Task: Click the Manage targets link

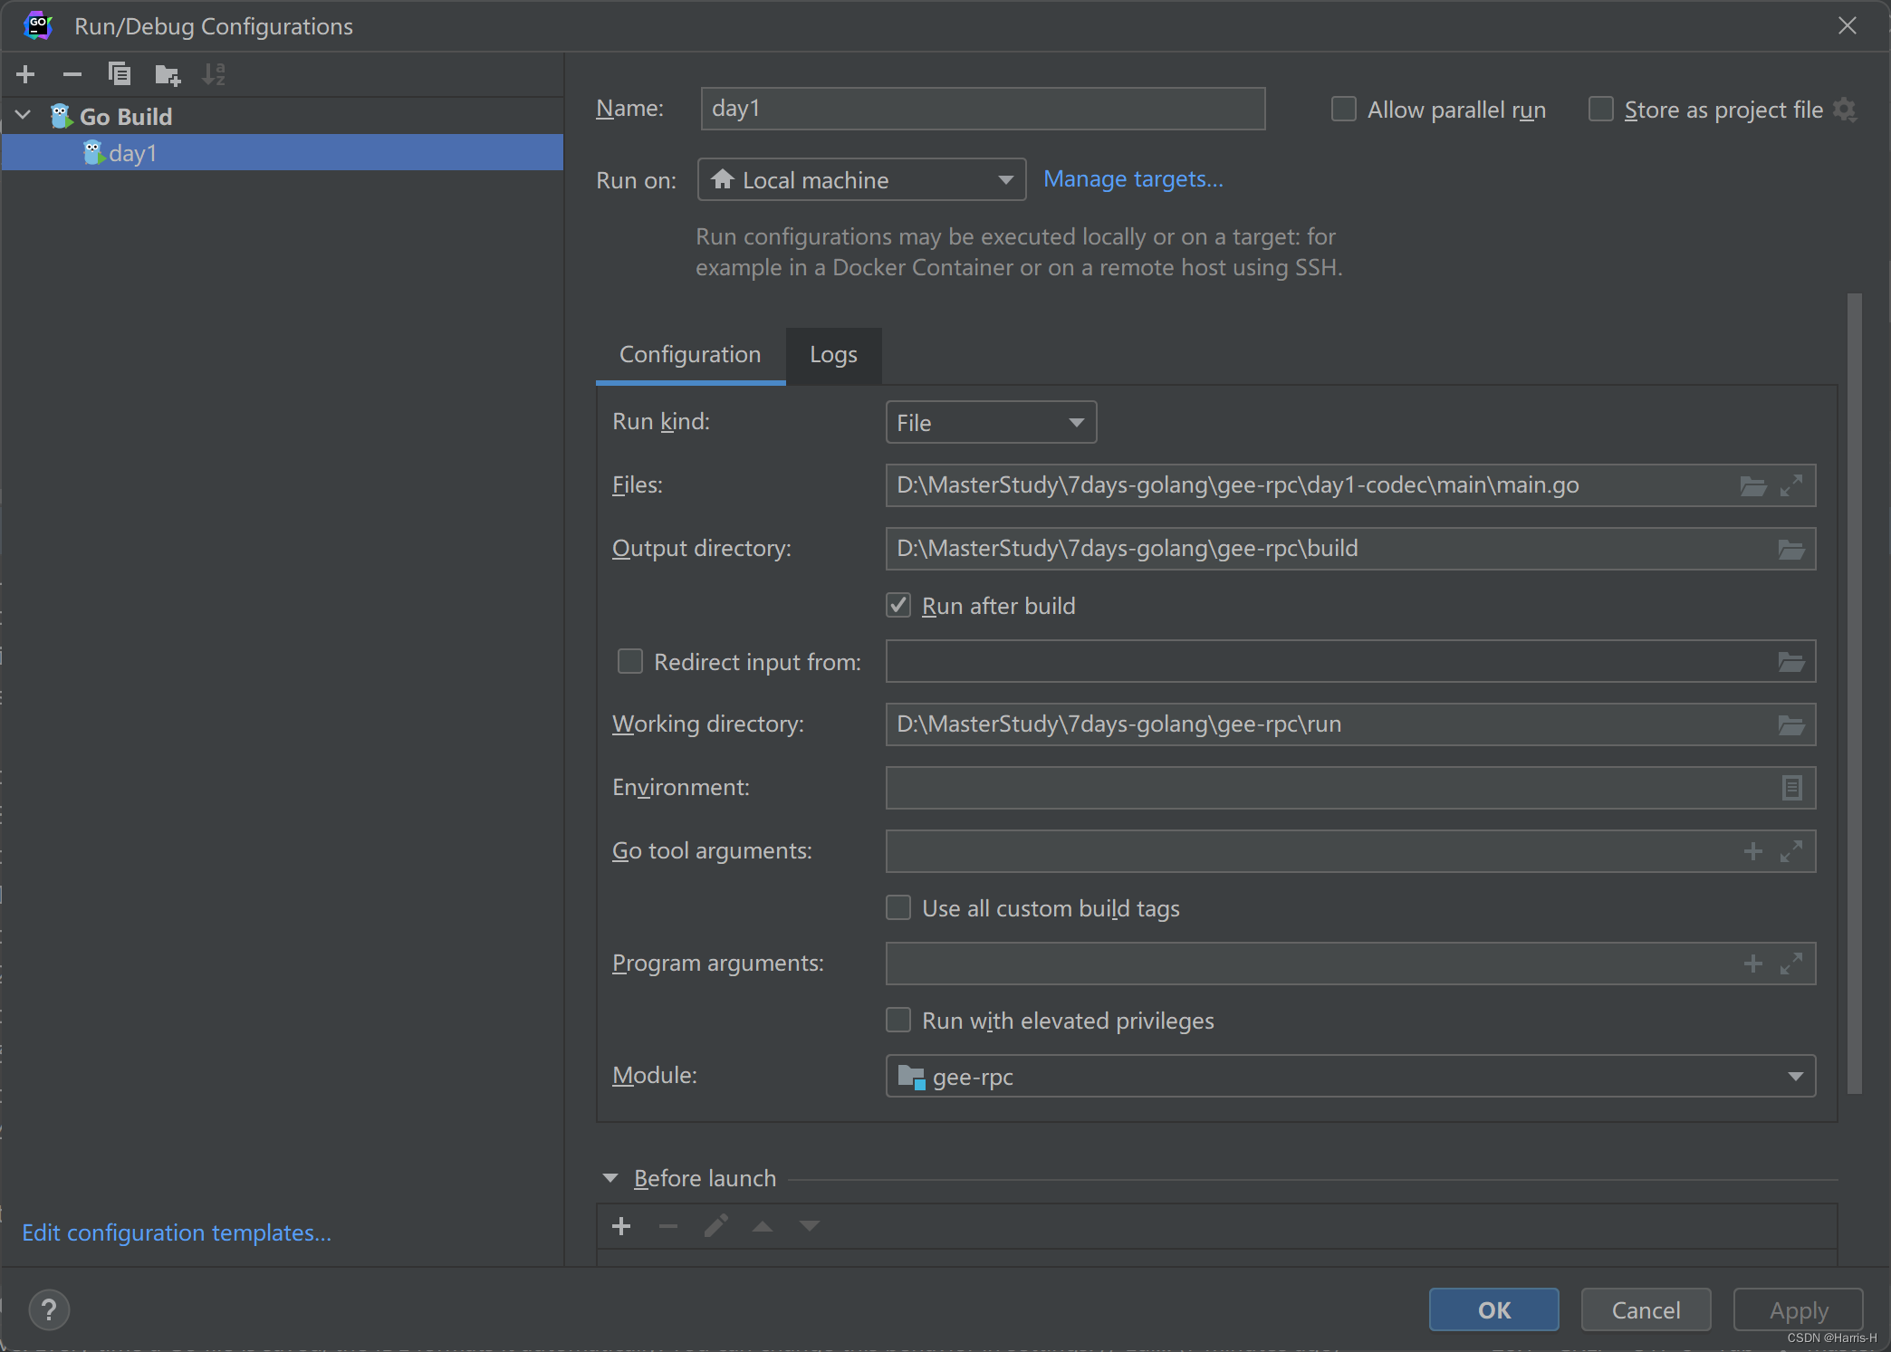Action: [1132, 179]
